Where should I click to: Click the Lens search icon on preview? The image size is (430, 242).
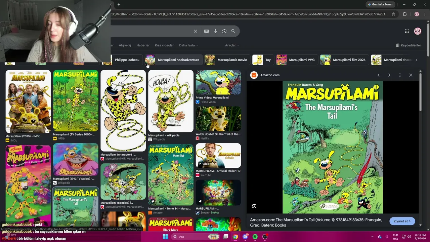tap(254, 206)
